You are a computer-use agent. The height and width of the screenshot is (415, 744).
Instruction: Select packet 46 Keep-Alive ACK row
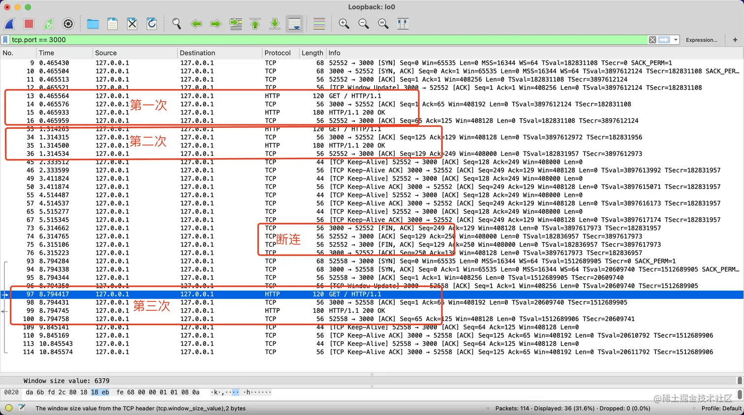372,170
